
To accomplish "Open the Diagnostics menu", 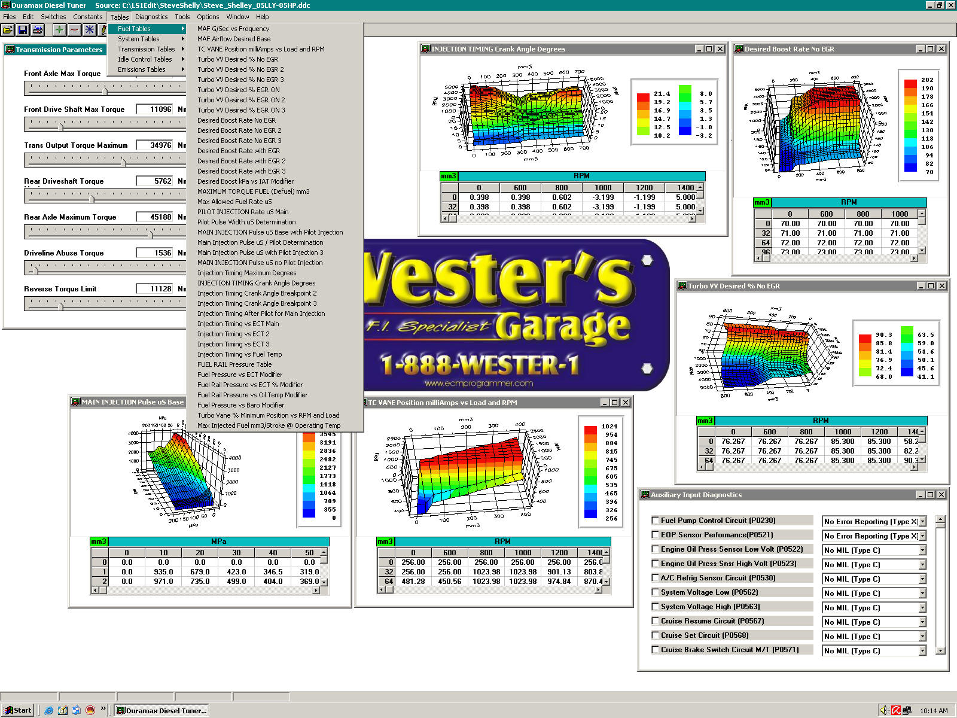I will [x=151, y=17].
